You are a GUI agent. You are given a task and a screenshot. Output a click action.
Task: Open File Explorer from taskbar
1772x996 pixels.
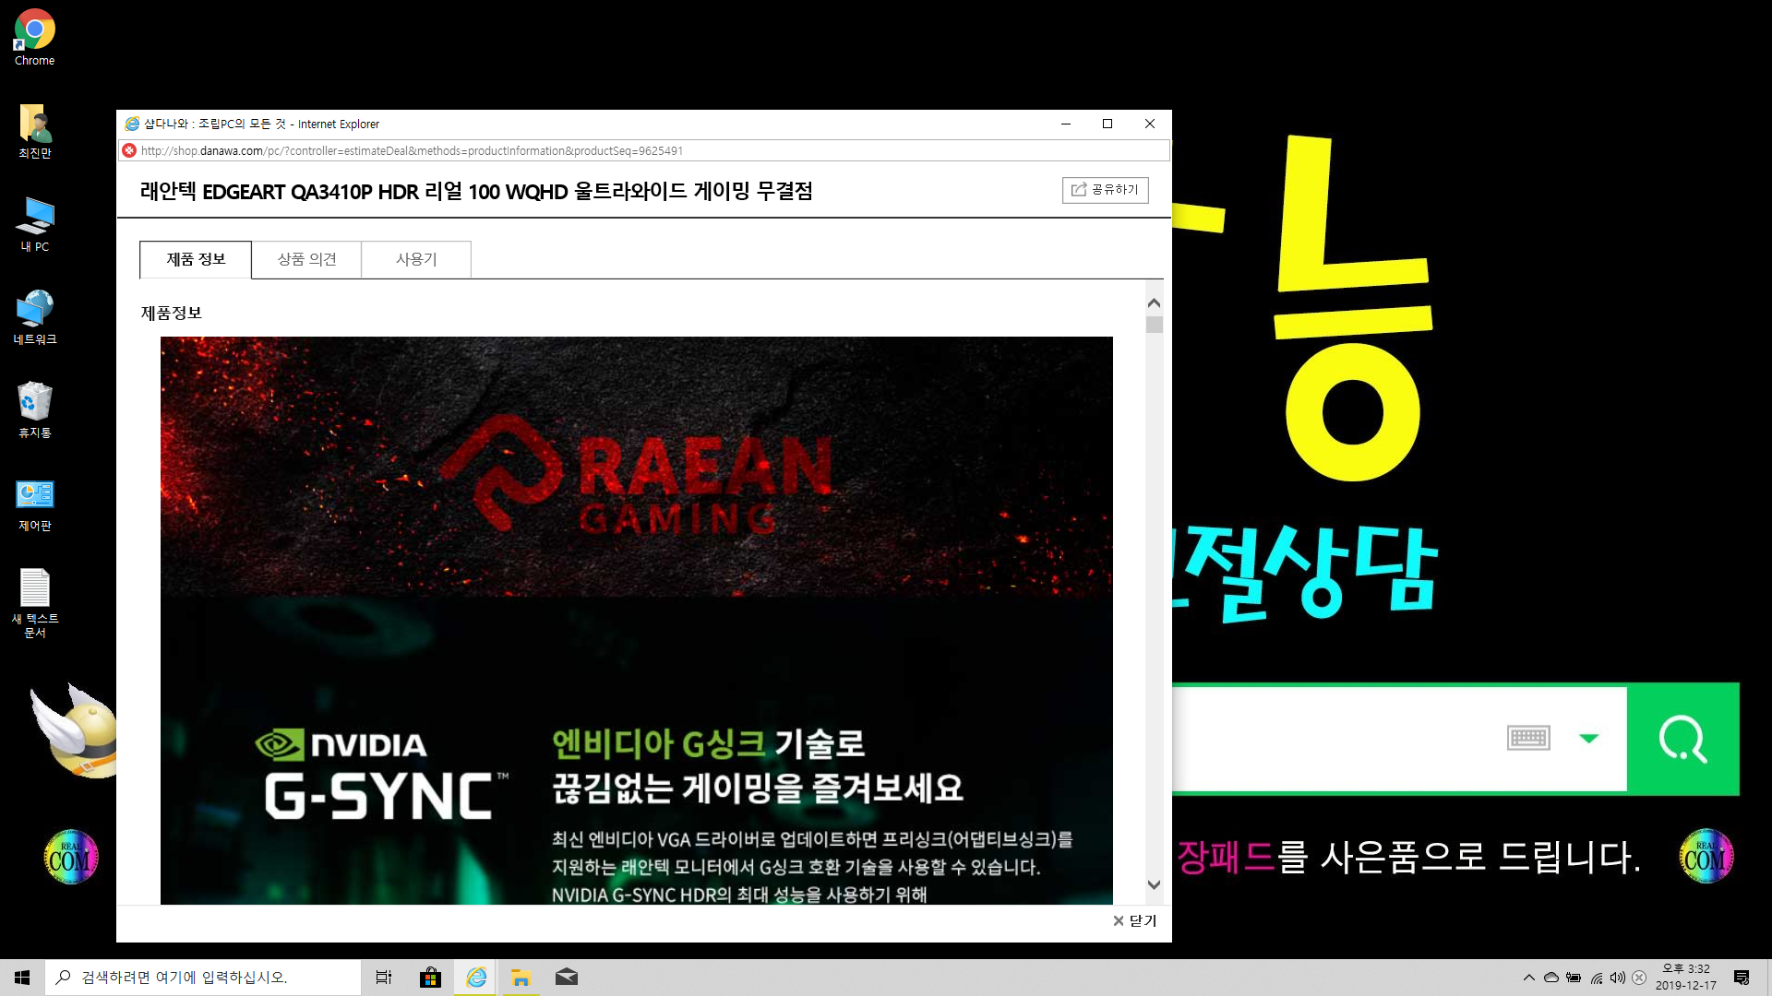[x=521, y=978]
